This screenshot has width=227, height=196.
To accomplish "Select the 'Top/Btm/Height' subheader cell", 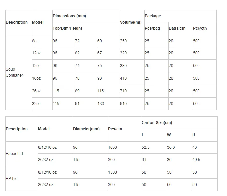I will 67,28.
